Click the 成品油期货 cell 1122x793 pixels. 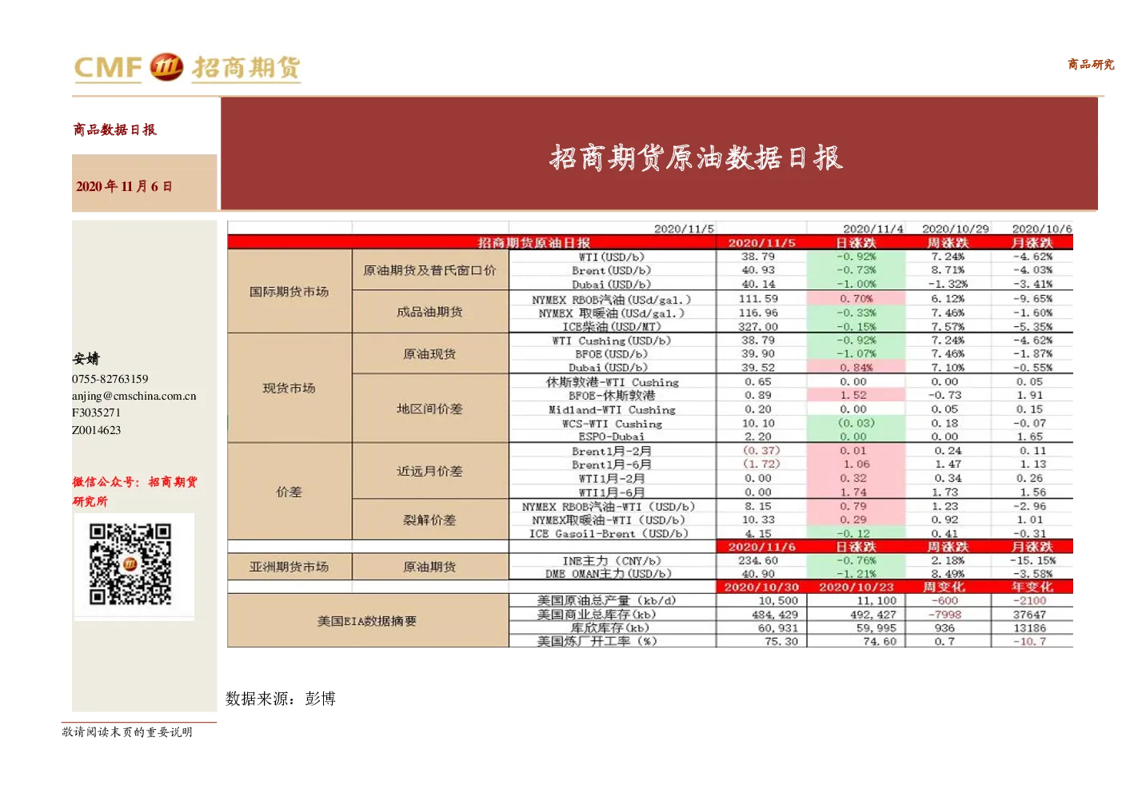[430, 313]
